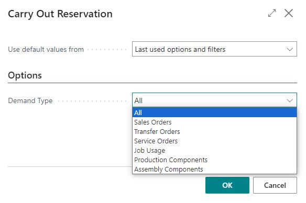Choose Sales Orders demand type
The image size is (306, 203).
[214, 122]
